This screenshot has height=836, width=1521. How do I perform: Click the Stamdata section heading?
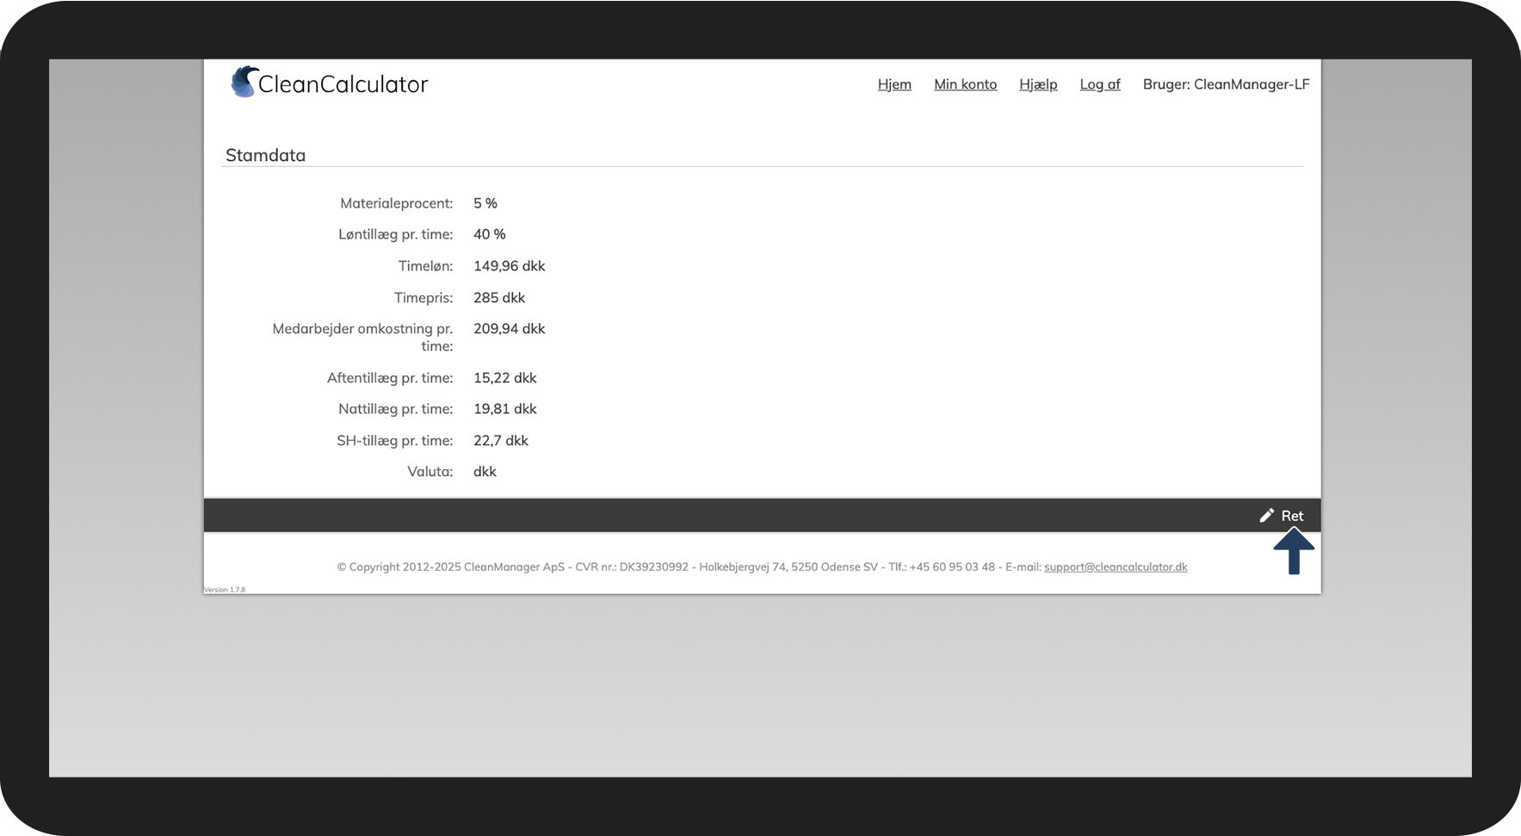265,156
